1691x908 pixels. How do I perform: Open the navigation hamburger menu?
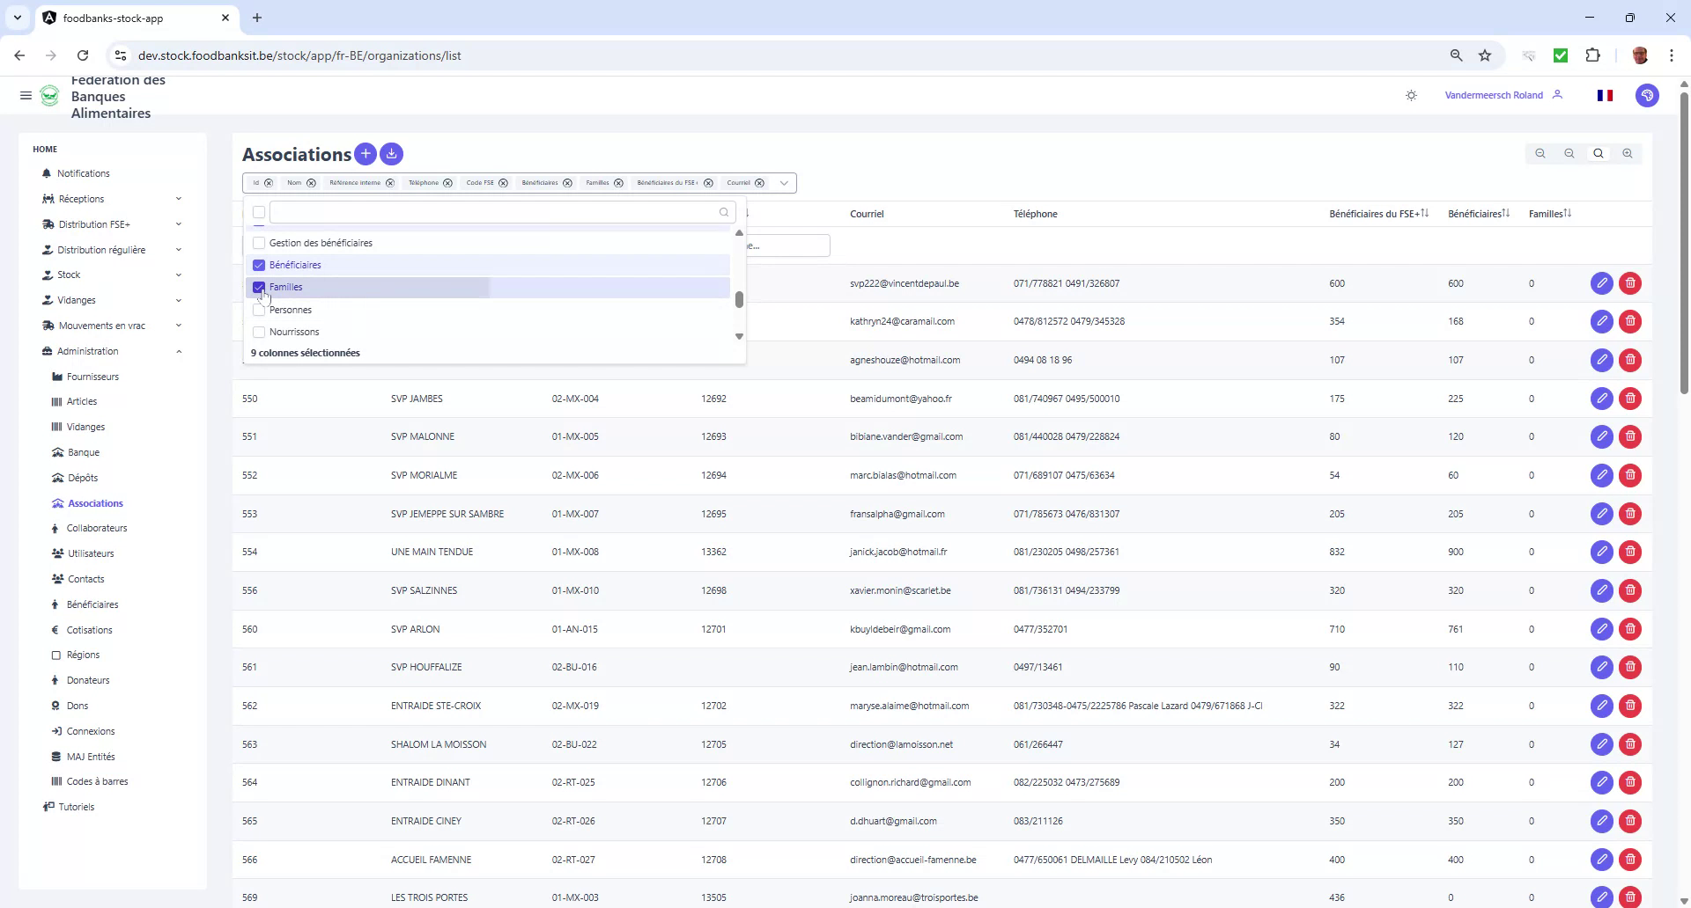coord(26,95)
